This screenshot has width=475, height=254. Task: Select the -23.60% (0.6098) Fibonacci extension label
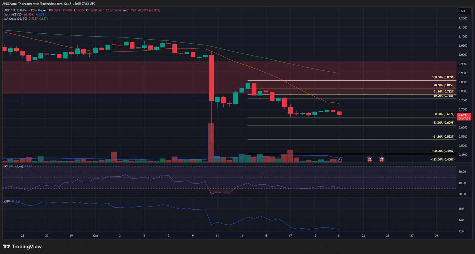[x=443, y=123]
